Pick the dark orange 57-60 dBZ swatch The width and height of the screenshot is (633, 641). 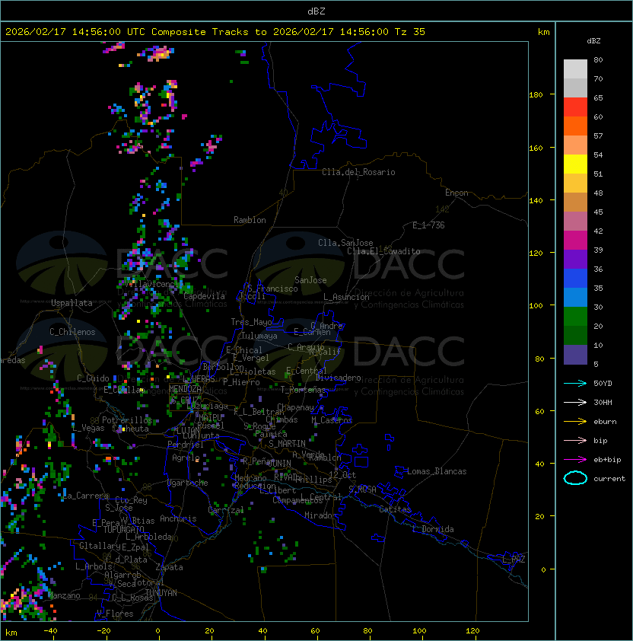point(575,126)
